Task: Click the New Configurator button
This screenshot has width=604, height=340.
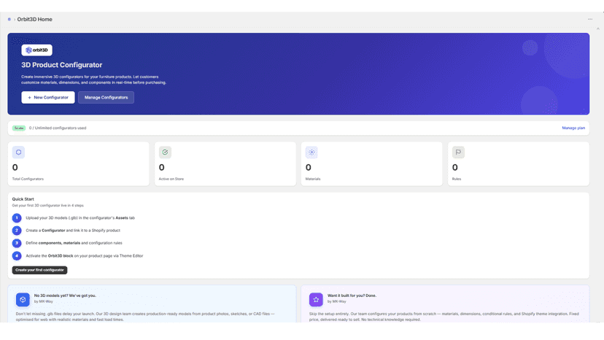Action: pos(48,98)
